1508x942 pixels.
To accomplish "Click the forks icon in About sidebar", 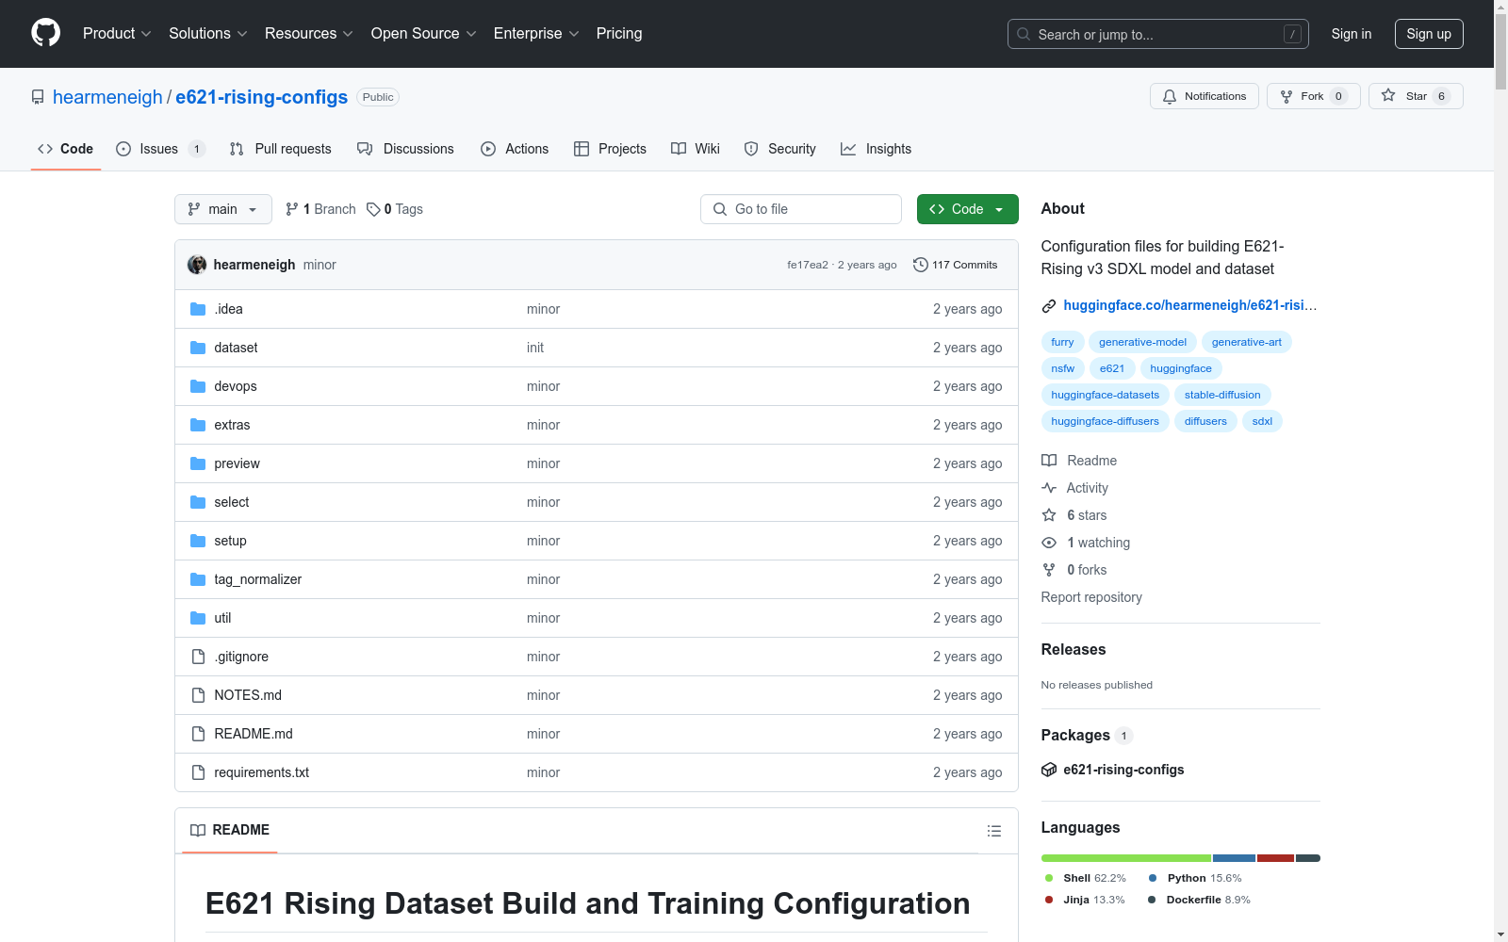I will [x=1049, y=570].
